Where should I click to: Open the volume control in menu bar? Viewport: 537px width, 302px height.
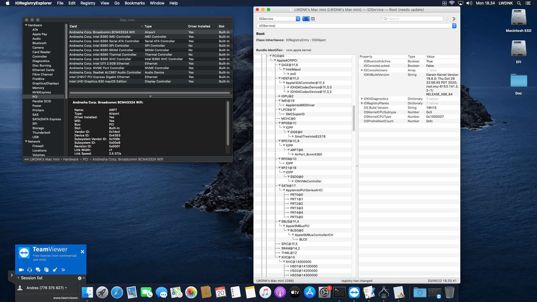(x=469, y=3)
